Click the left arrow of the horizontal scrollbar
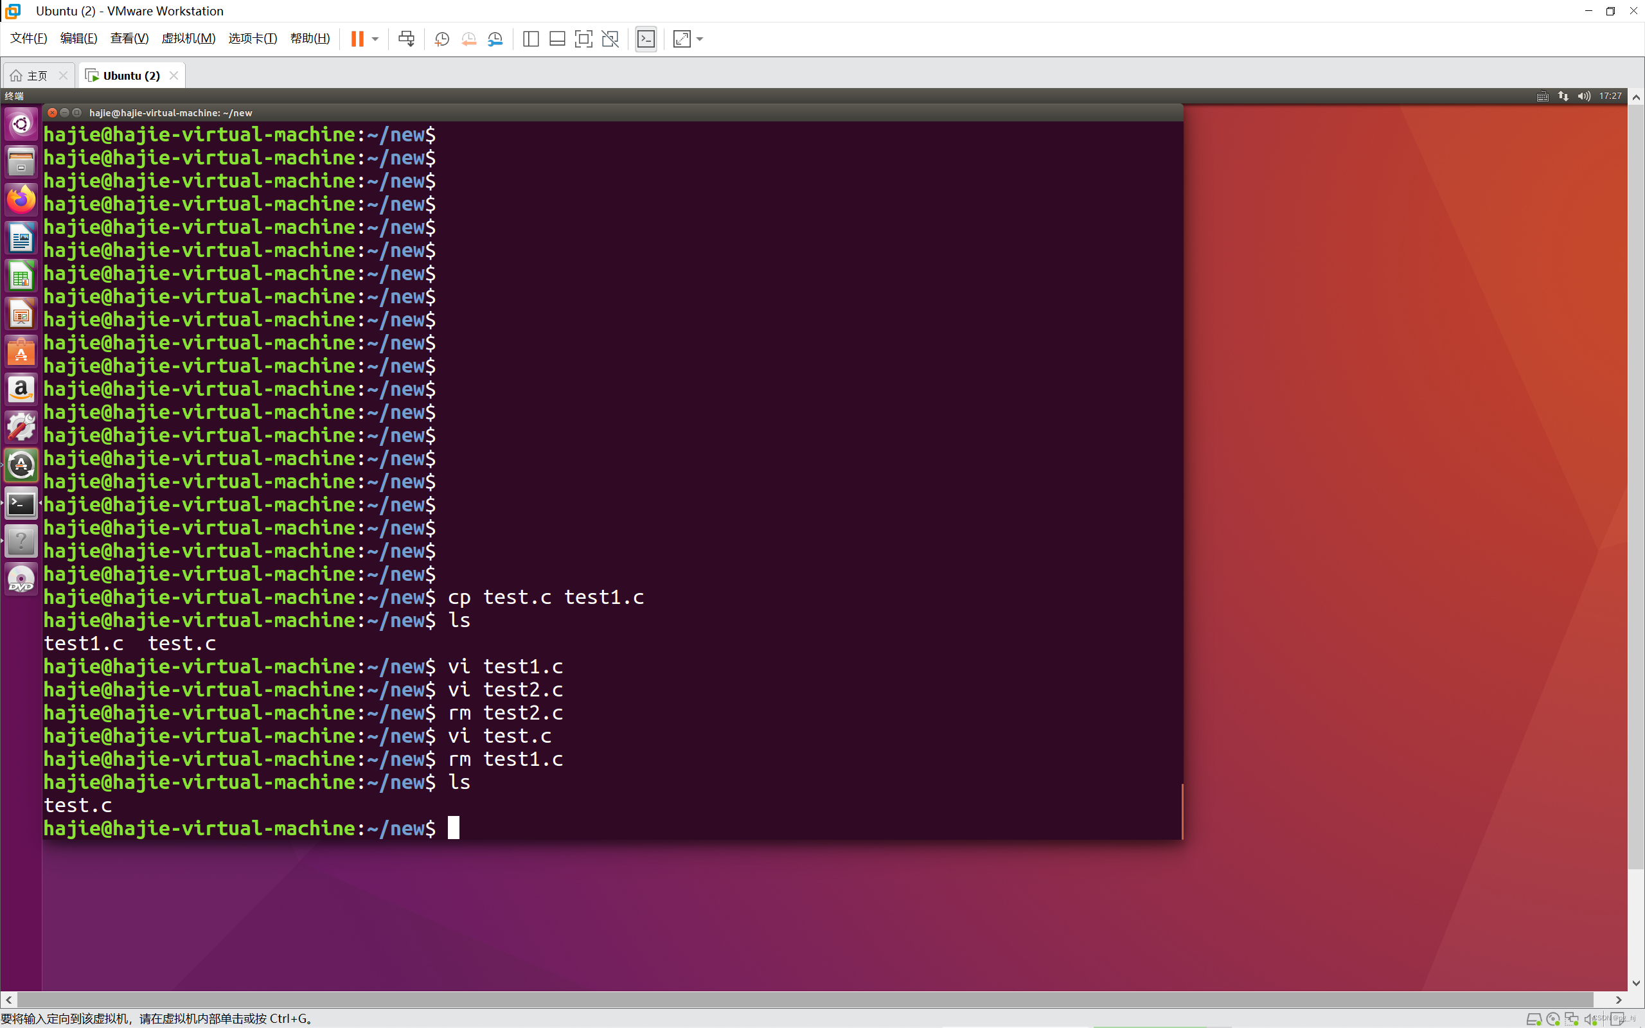 click(8, 1000)
